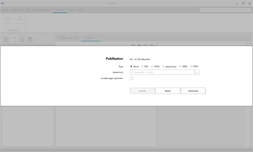Select the HTML publication type

152,67
